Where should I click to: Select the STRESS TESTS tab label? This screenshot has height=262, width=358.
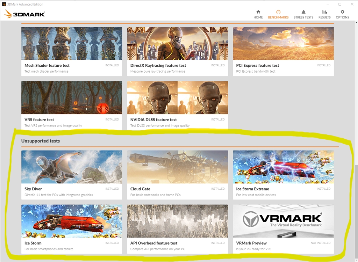[x=303, y=17]
